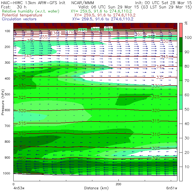
Task: Click the '365' potential temperature contour label
Action: point(57,33)
